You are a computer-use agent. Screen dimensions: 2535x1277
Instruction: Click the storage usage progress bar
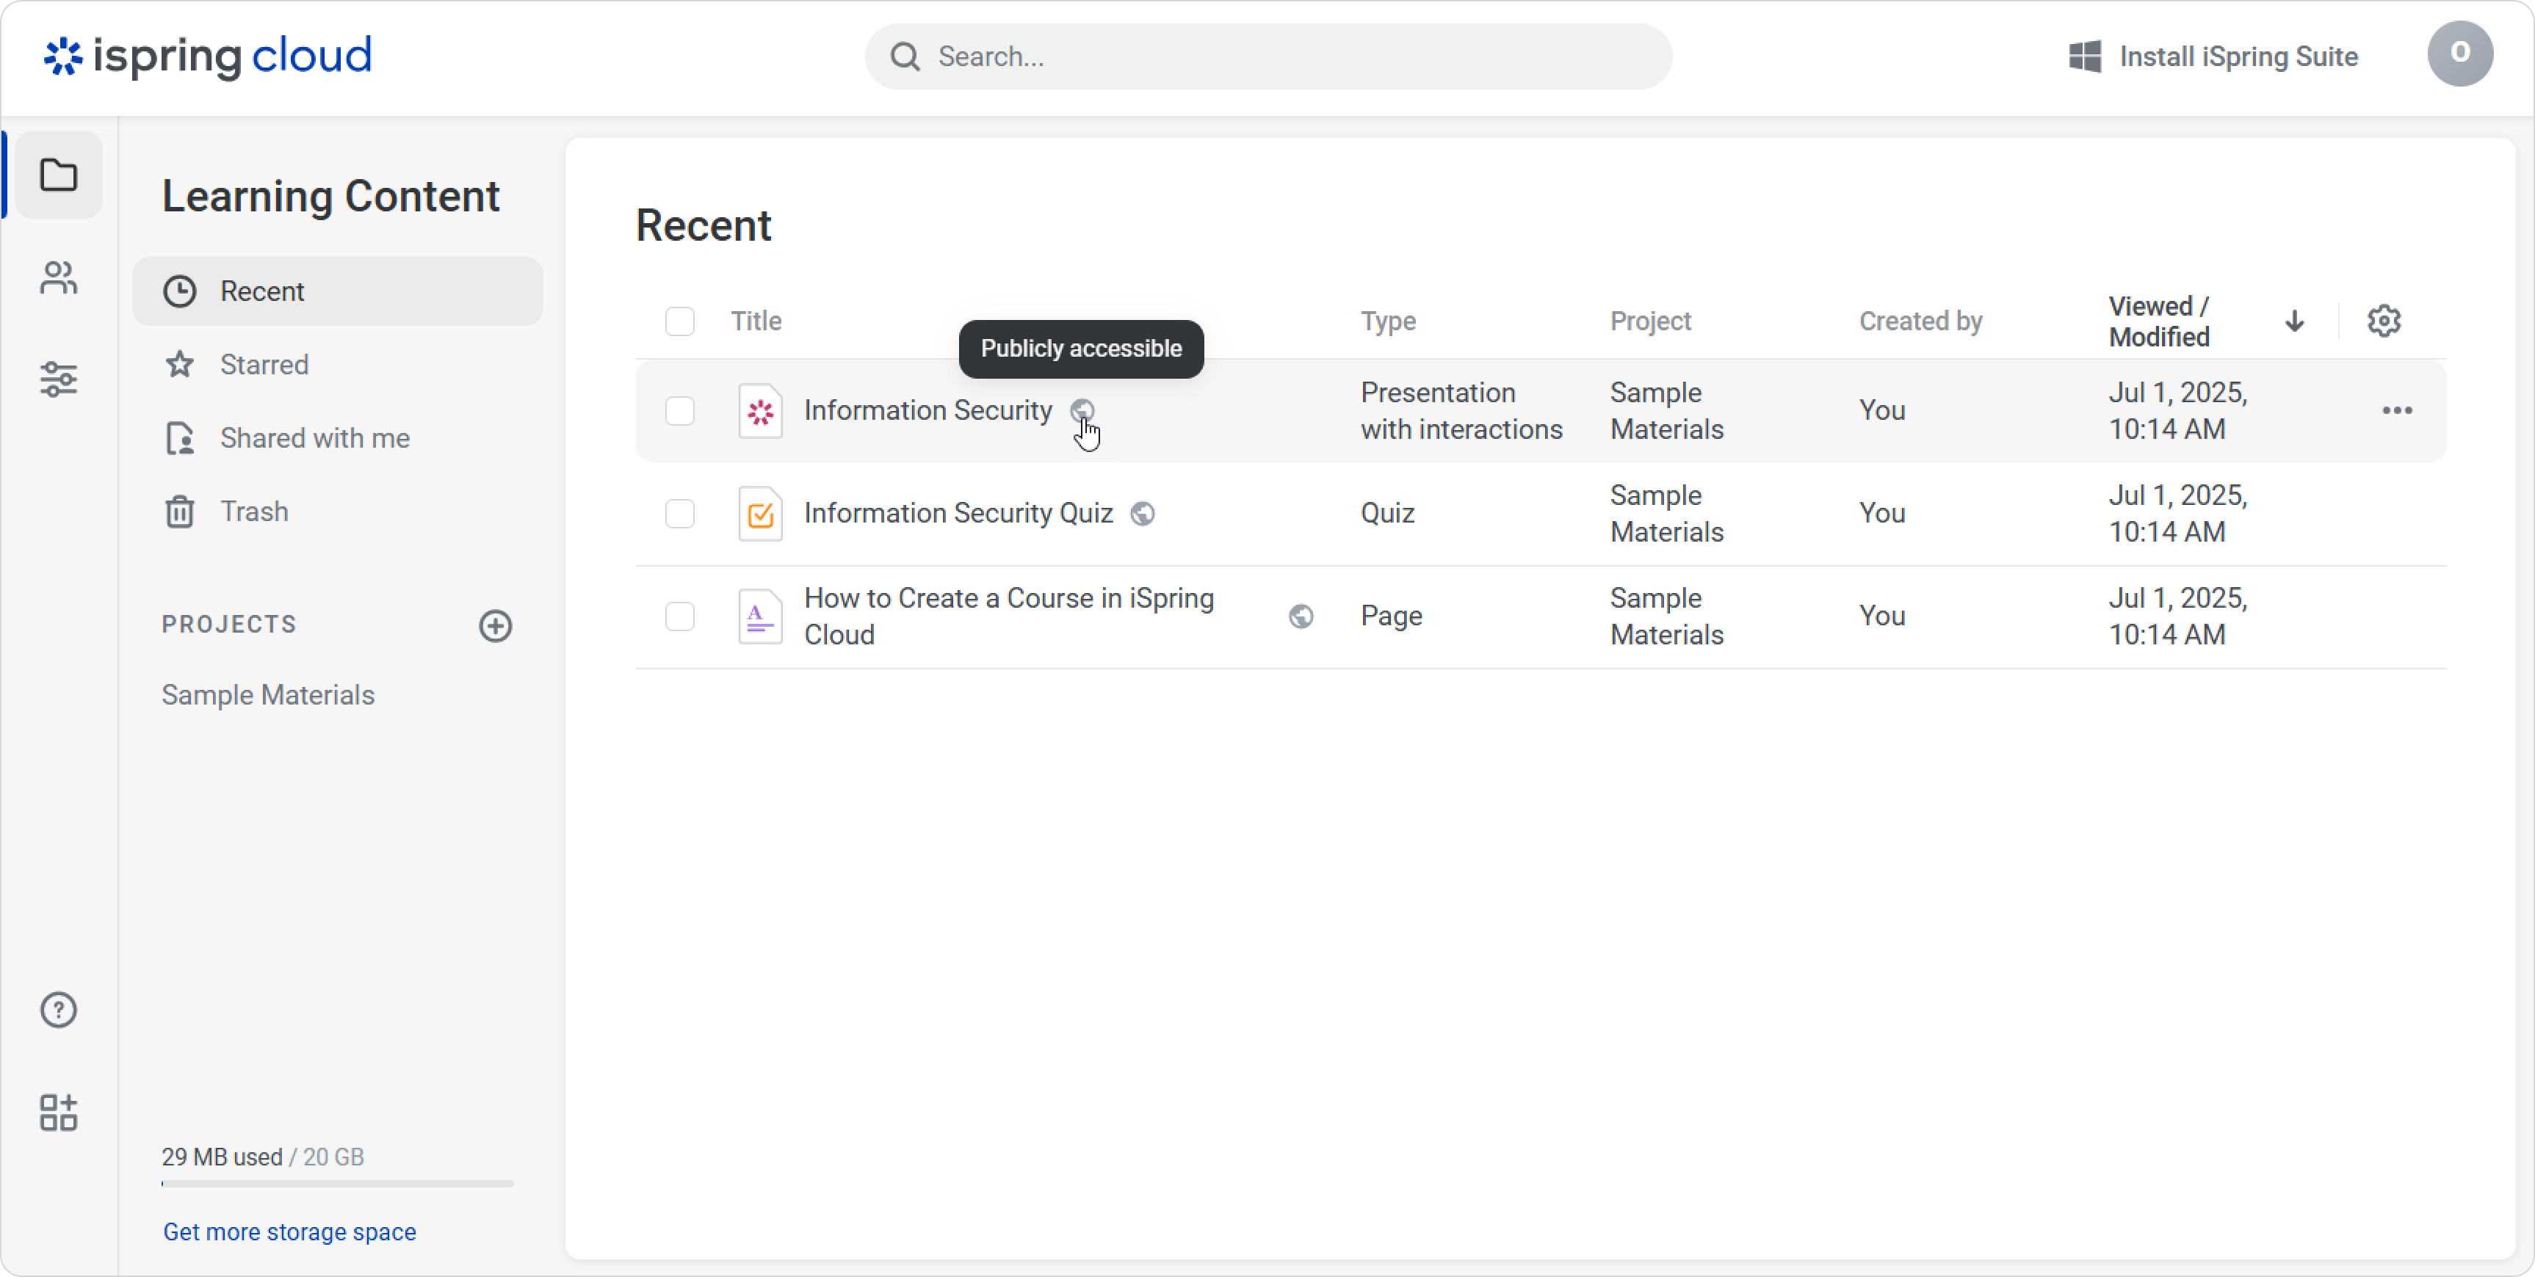click(x=338, y=1184)
